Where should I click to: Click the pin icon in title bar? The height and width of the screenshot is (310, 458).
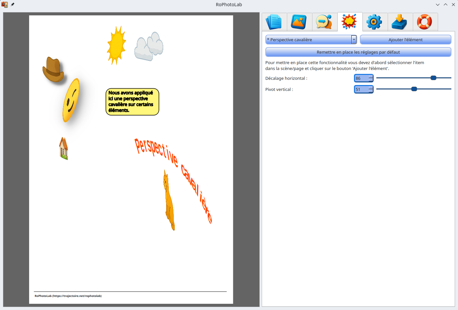[x=12, y=5]
